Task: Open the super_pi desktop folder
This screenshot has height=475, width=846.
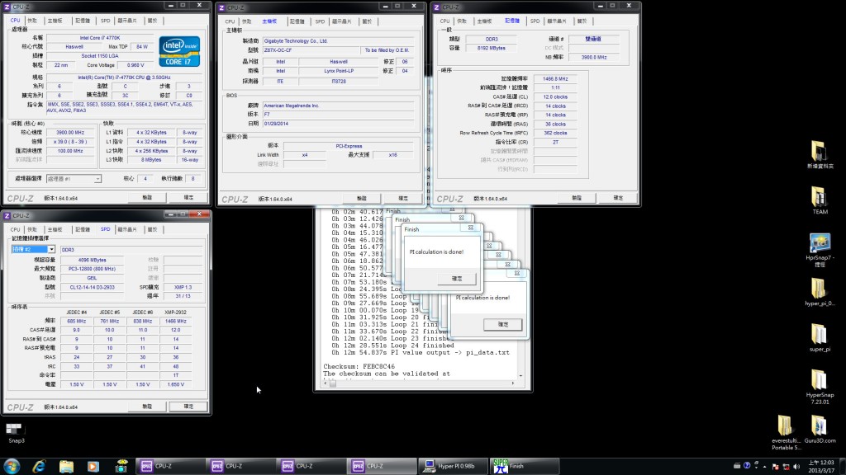Action: pos(820,337)
